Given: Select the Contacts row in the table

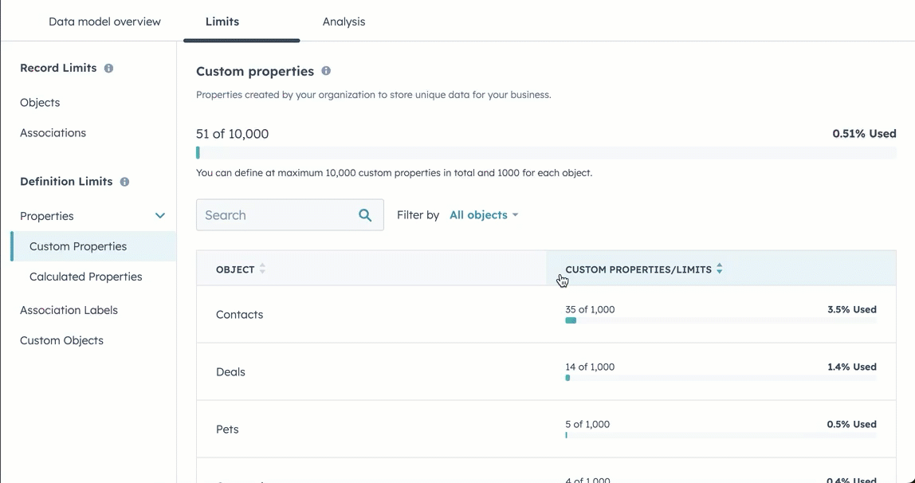Looking at the screenshot, I should pyautogui.click(x=239, y=314).
